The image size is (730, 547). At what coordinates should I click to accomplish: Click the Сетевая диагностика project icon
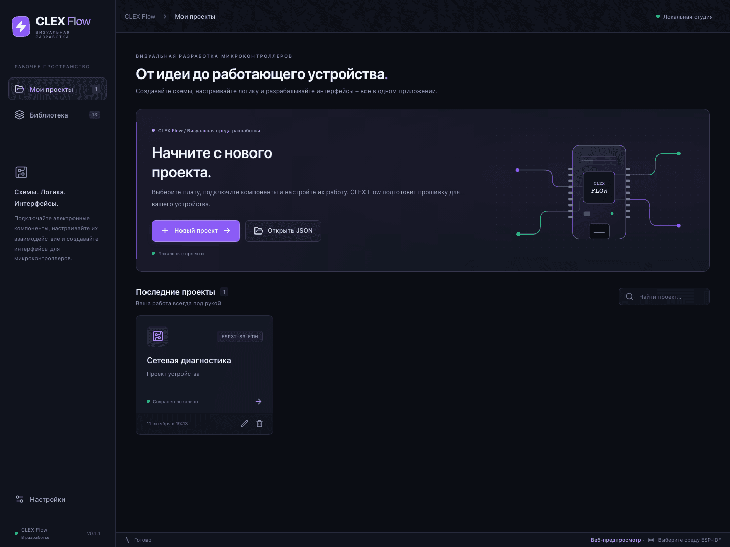(x=158, y=336)
